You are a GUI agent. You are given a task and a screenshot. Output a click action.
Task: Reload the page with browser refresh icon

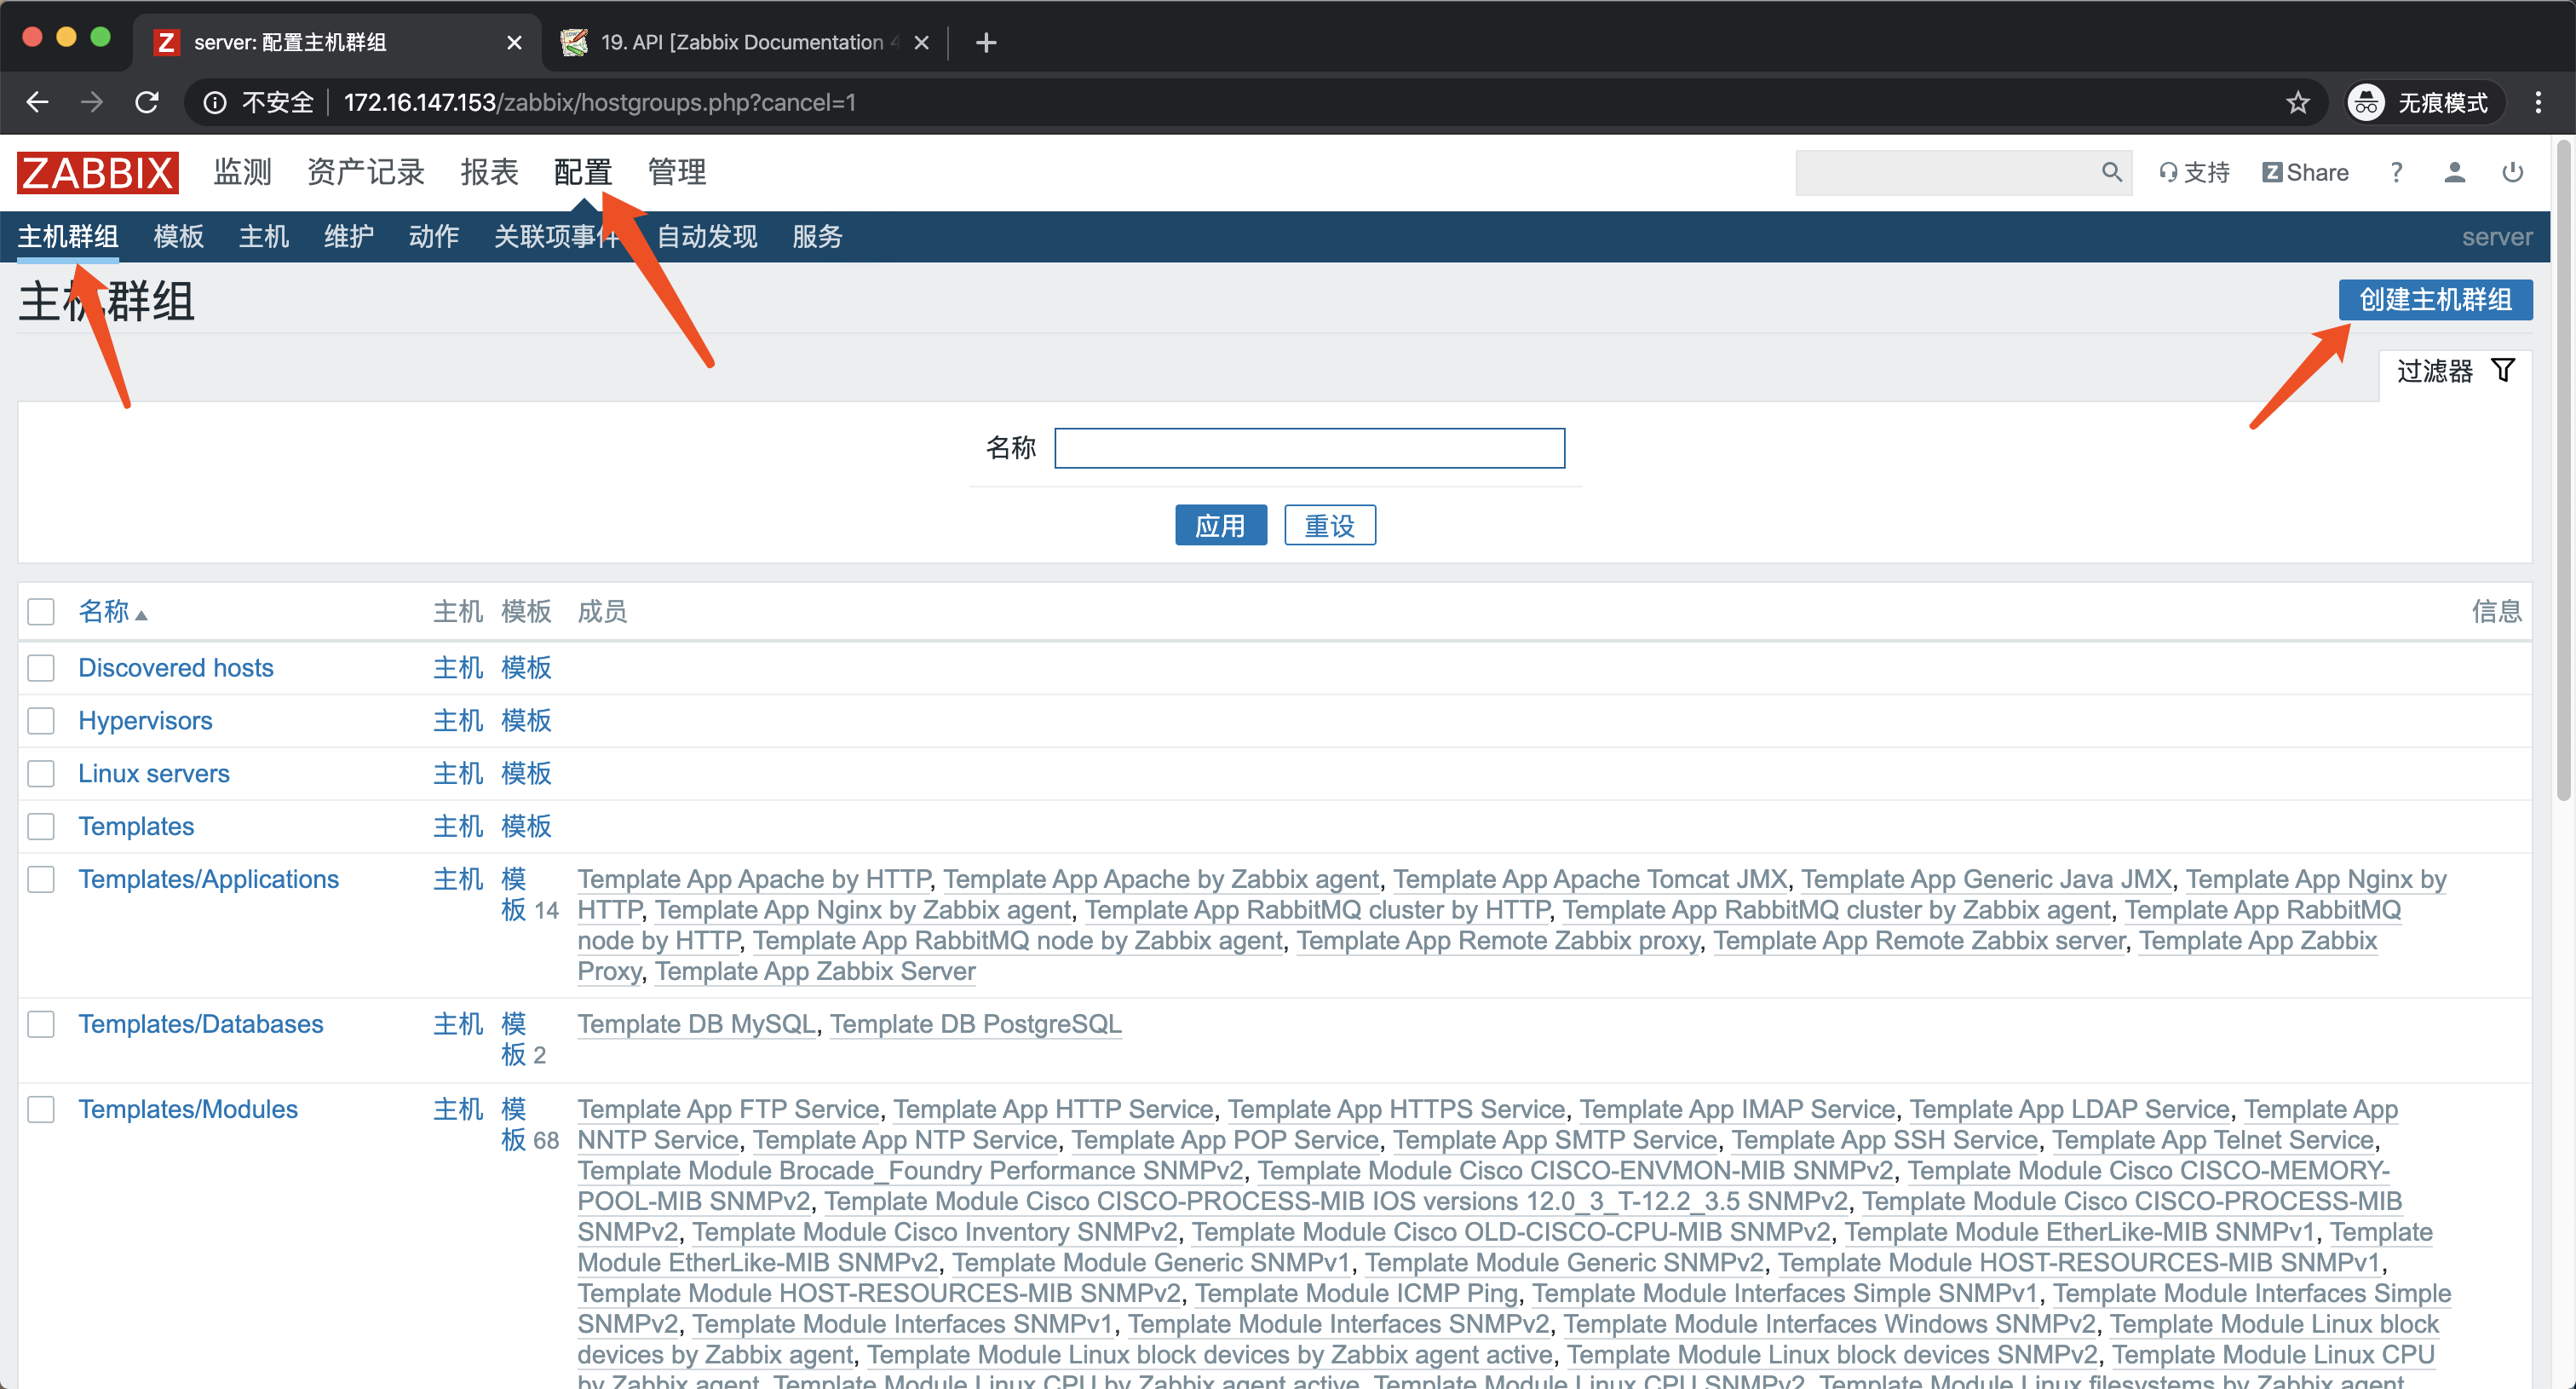coord(147,102)
